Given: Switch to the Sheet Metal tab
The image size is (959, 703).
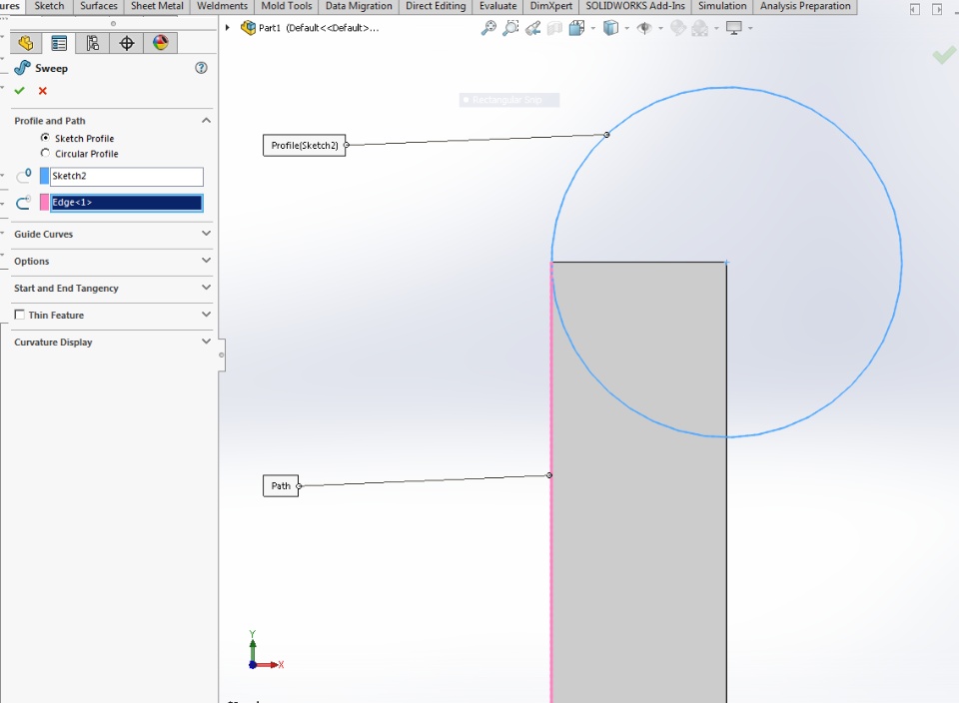Looking at the screenshot, I should tap(157, 6).
